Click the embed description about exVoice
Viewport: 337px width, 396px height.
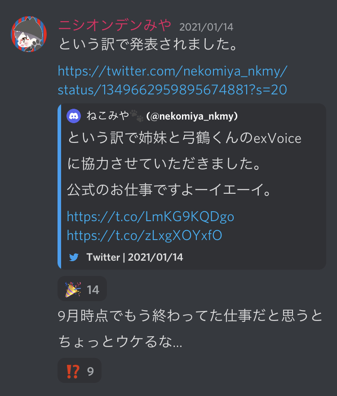184,164
